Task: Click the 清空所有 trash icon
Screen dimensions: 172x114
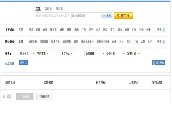Action: coord(154,63)
